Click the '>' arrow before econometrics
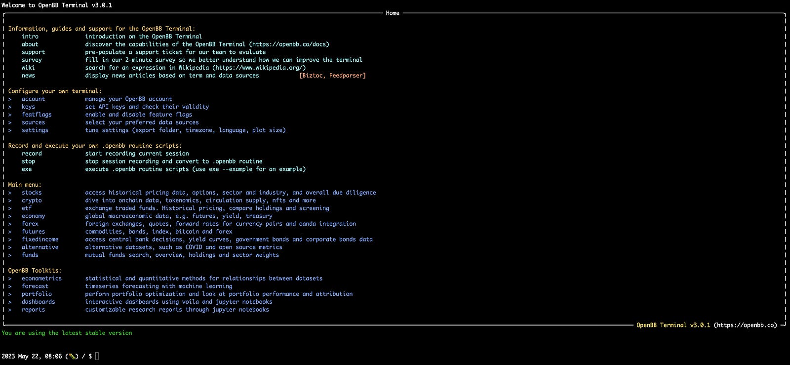The height and width of the screenshot is (365, 790). click(10, 279)
